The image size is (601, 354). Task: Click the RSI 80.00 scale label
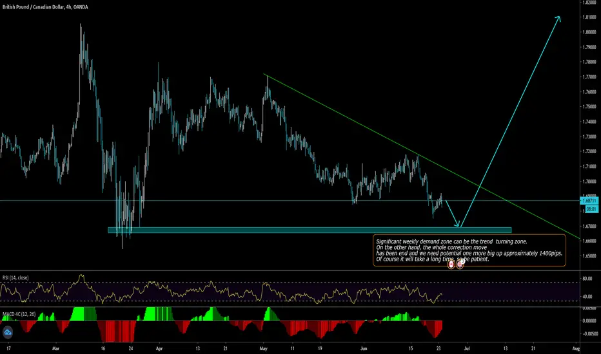[x=587, y=279]
